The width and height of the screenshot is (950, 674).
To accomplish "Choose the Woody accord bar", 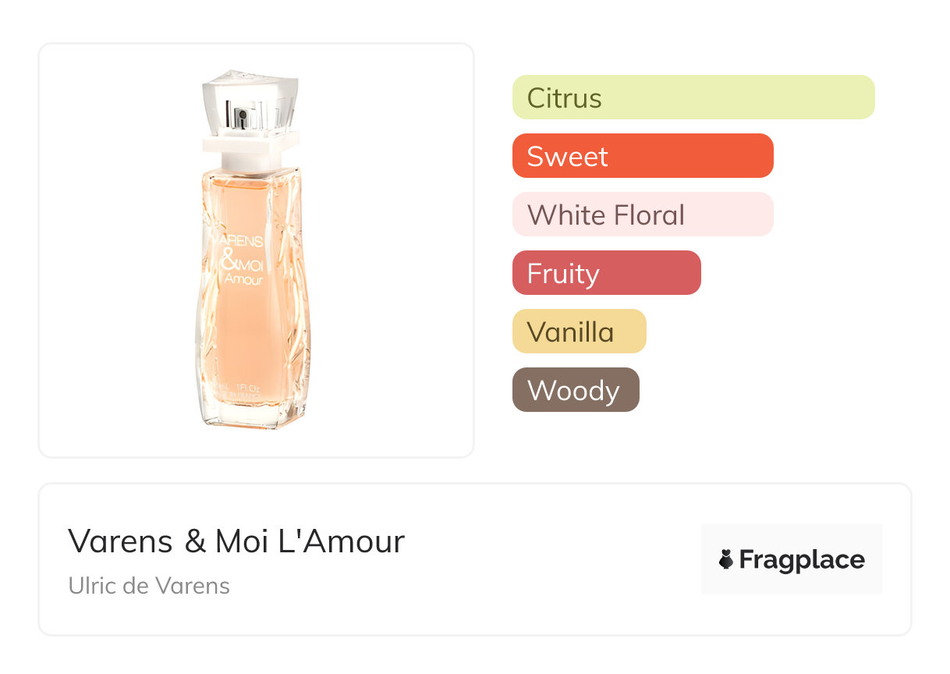I will [576, 390].
